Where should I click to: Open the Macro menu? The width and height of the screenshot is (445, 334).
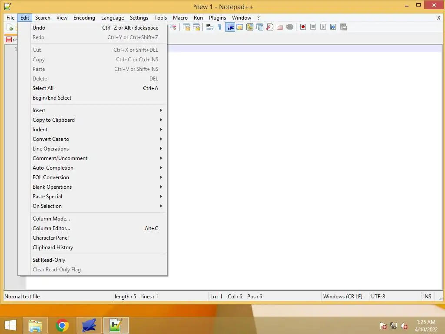(x=180, y=17)
